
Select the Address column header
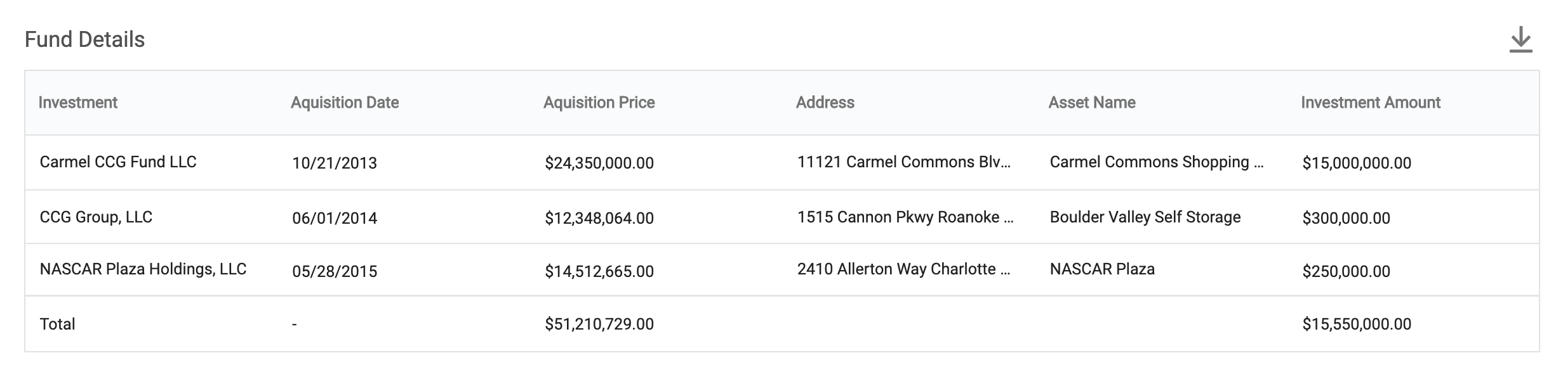[825, 103]
